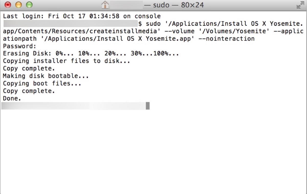Click the Last login timestamp line
The width and height of the screenshot is (307, 194).
[x=82, y=16]
